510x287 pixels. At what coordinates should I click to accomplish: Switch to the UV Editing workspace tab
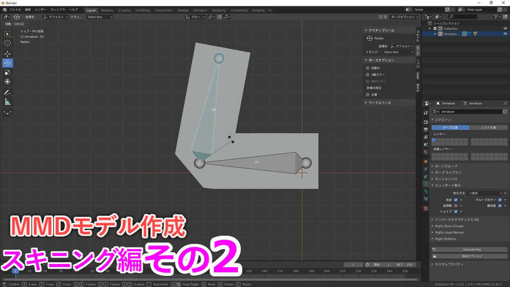[x=143, y=11]
